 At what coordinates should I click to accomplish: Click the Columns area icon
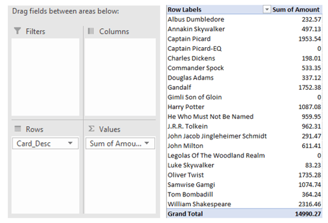pos(91,31)
